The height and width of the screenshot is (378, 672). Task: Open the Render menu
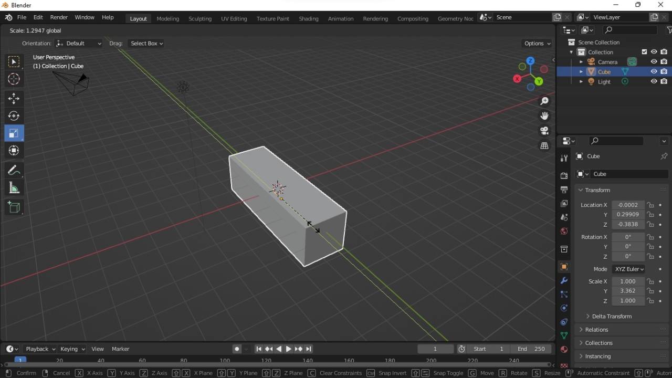59,17
